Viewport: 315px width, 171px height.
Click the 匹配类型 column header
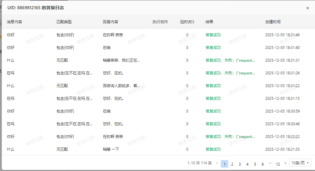pyautogui.click(x=64, y=22)
